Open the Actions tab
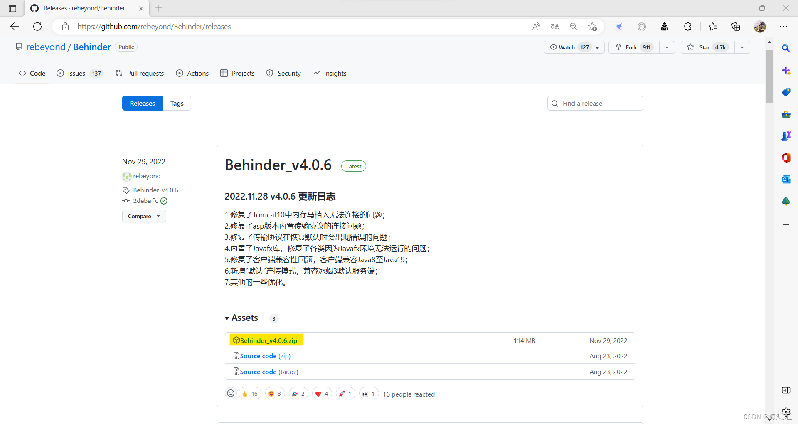The image size is (798, 424). (192, 73)
